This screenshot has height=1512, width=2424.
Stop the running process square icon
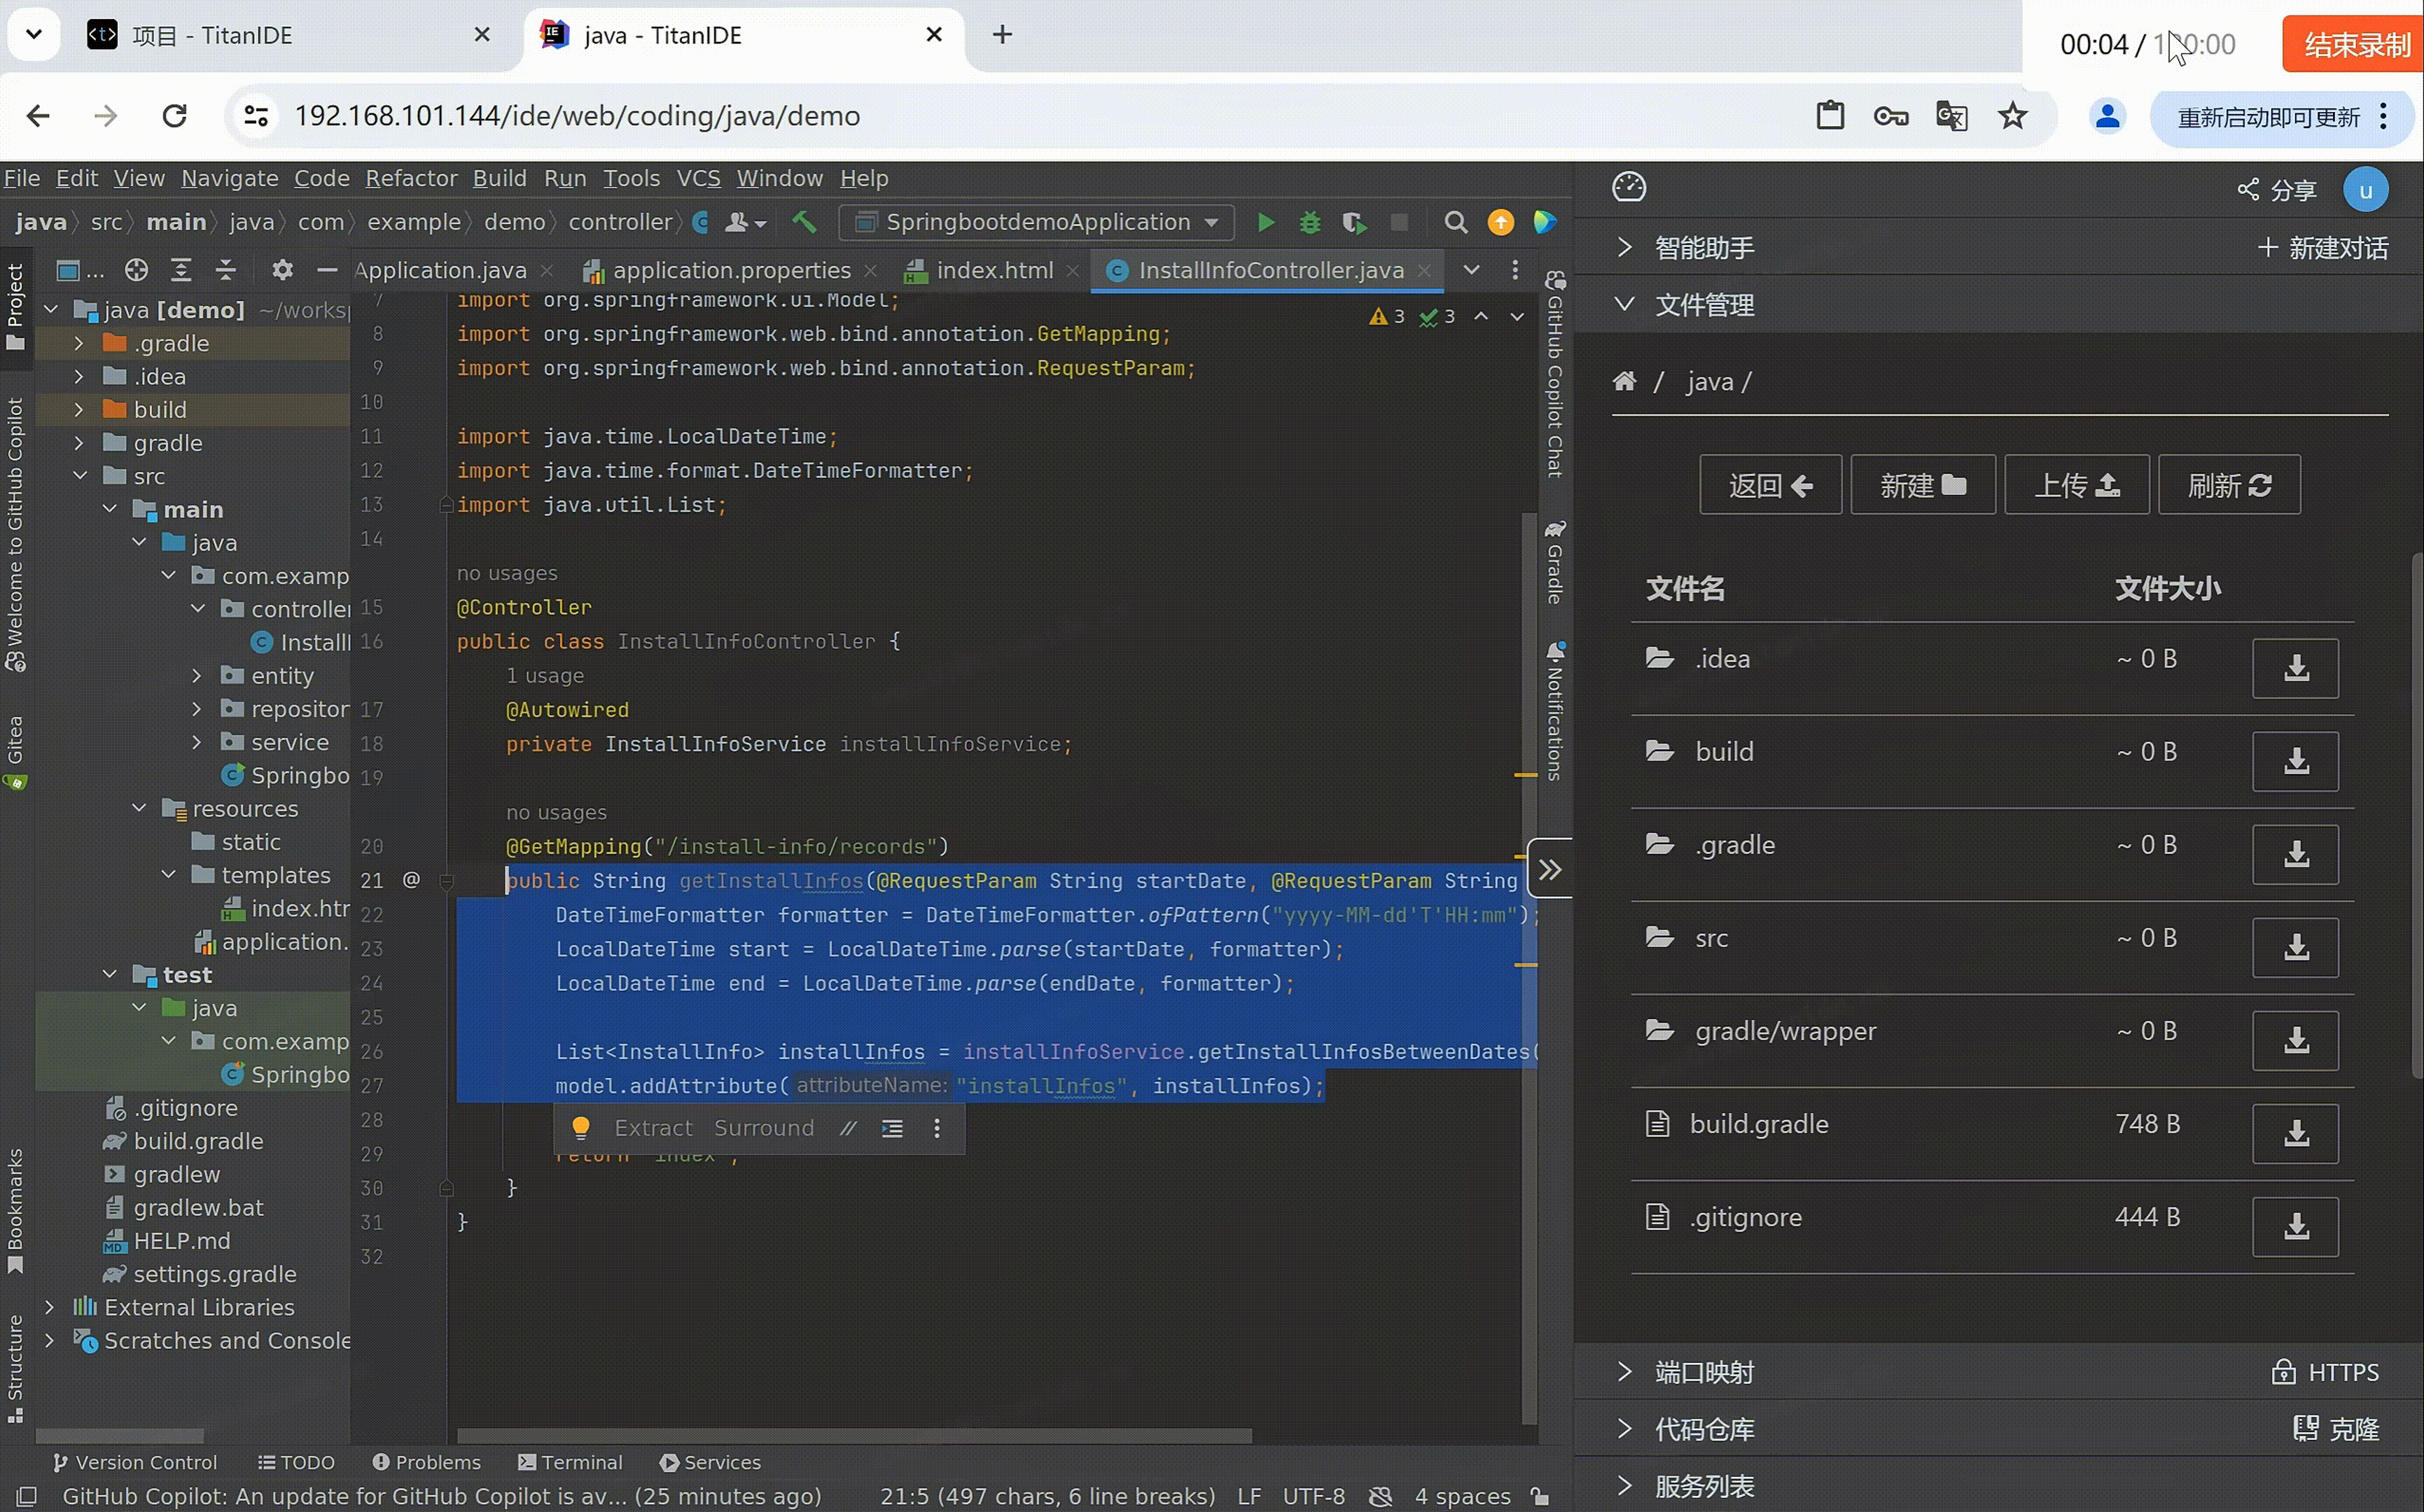click(x=1399, y=222)
